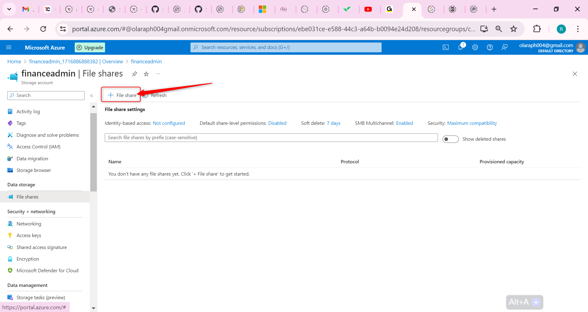The height and width of the screenshot is (312, 588).
Task: Open the ellipsis menu beside the star
Action: 158,74
